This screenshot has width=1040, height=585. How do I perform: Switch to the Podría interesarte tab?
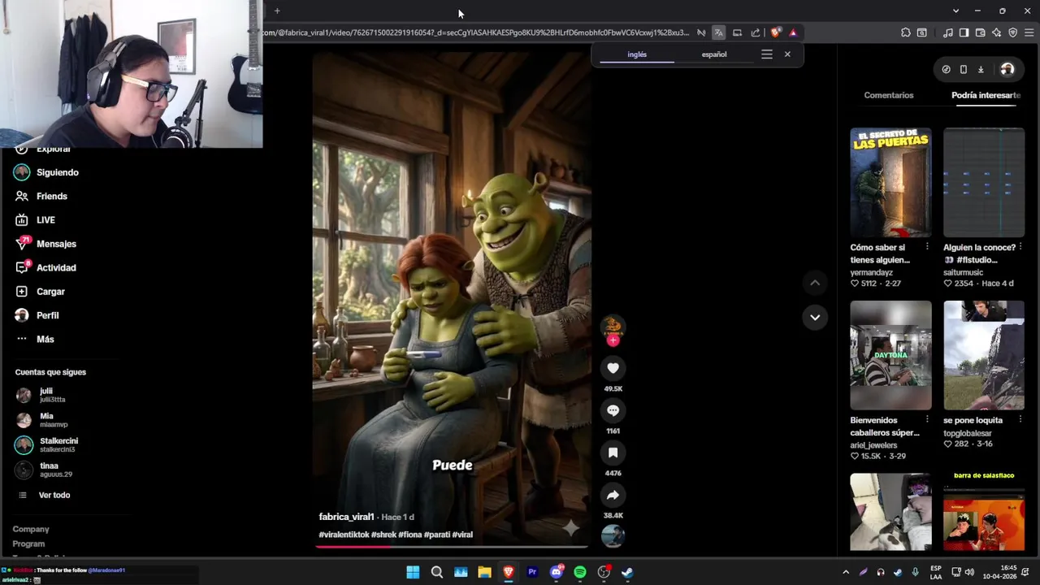click(986, 95)
